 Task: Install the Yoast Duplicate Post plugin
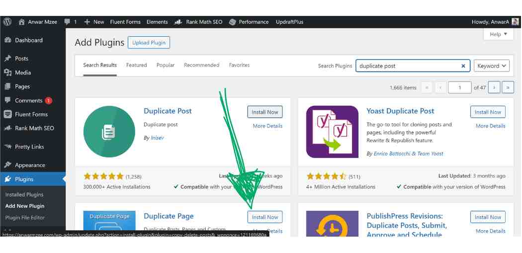[488, 112]
